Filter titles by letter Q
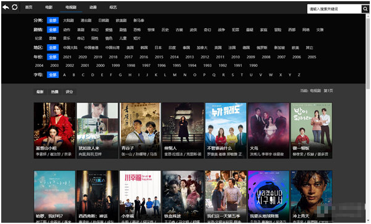371x224 pixels. pos(214,75)
